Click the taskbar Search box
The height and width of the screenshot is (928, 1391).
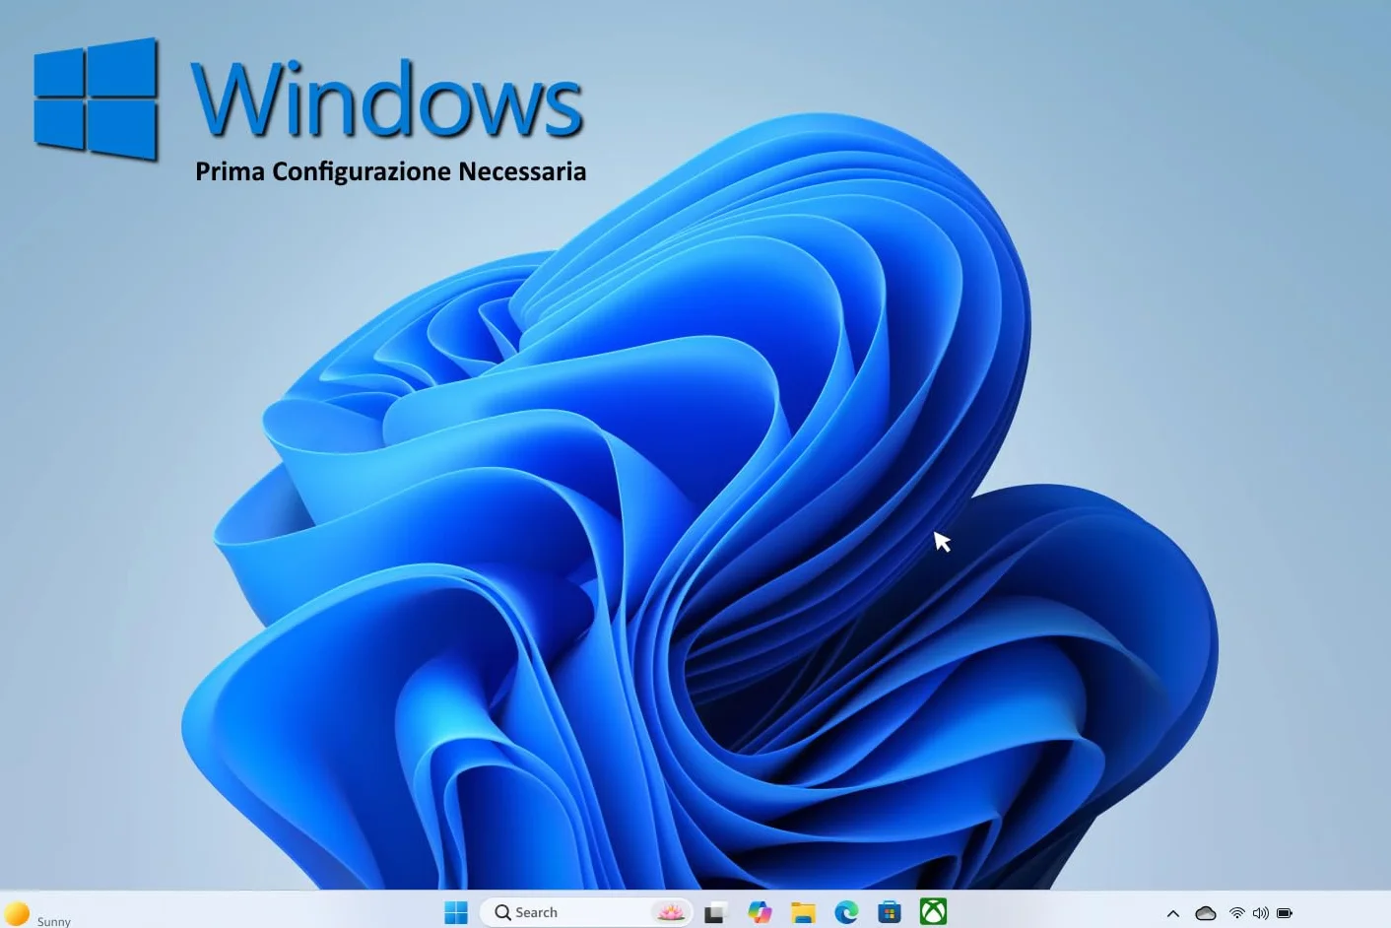pyautogui.click(x=587, y=912)
